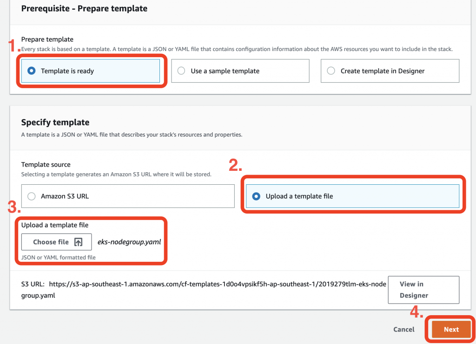The height and width of the screenshot is (344, 476).
Task: Select the Amazon S3 URL radio button
Action: tap(31, 196)
